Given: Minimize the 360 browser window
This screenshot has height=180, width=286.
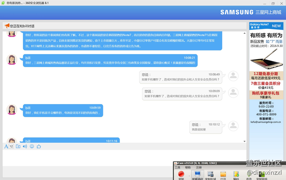Looking at the screenshot, I should pyautogui.click(x=264, y=3).
